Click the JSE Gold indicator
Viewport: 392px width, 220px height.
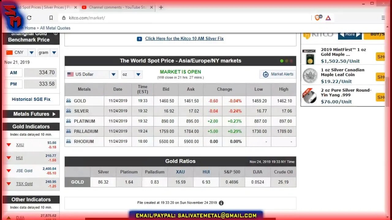(24, 171)
